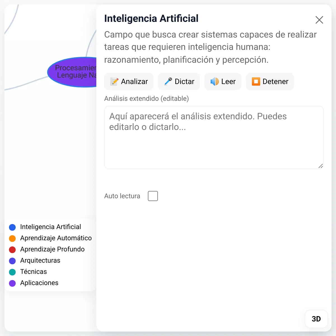
Task: Click the Aplicaciones legend label
Action: point(39,283)
